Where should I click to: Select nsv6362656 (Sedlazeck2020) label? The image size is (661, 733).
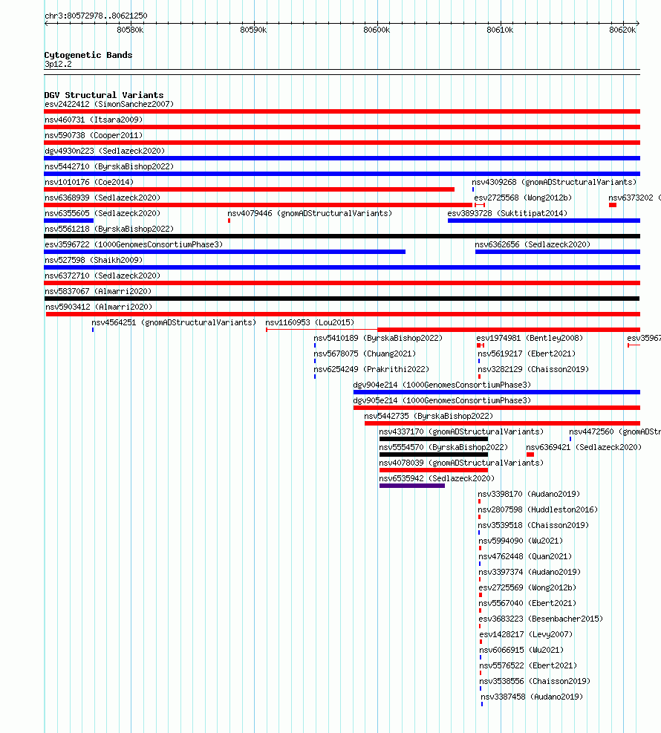(533, 244)
